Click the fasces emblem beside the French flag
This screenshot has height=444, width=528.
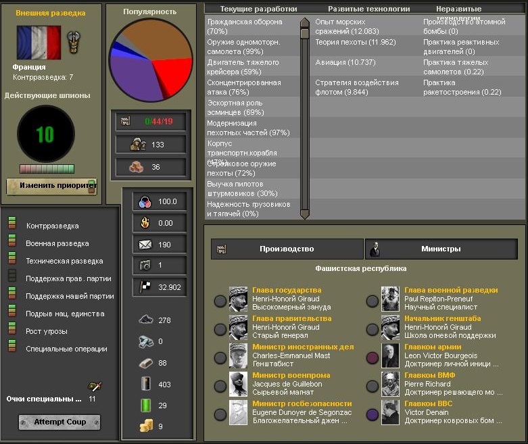[x=74, y=43]
